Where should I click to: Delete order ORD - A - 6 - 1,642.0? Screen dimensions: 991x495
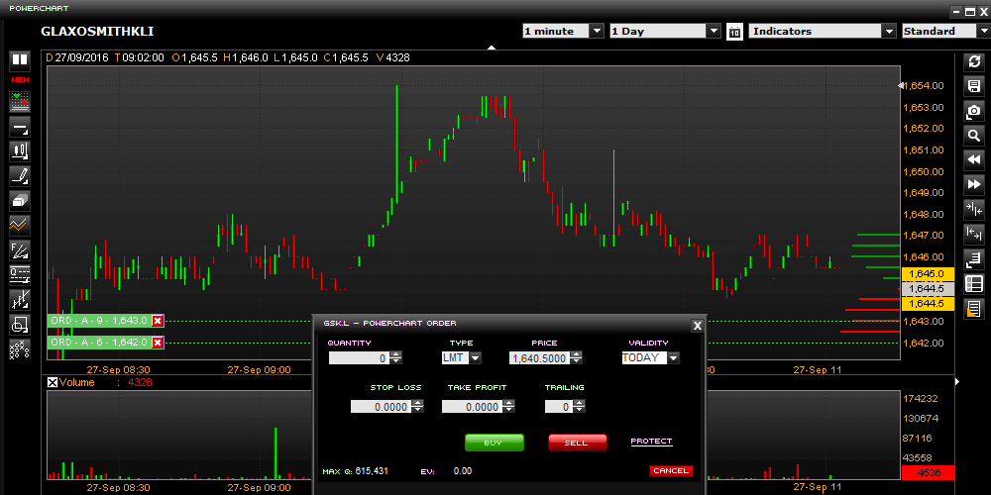click(x=158, y=343)
